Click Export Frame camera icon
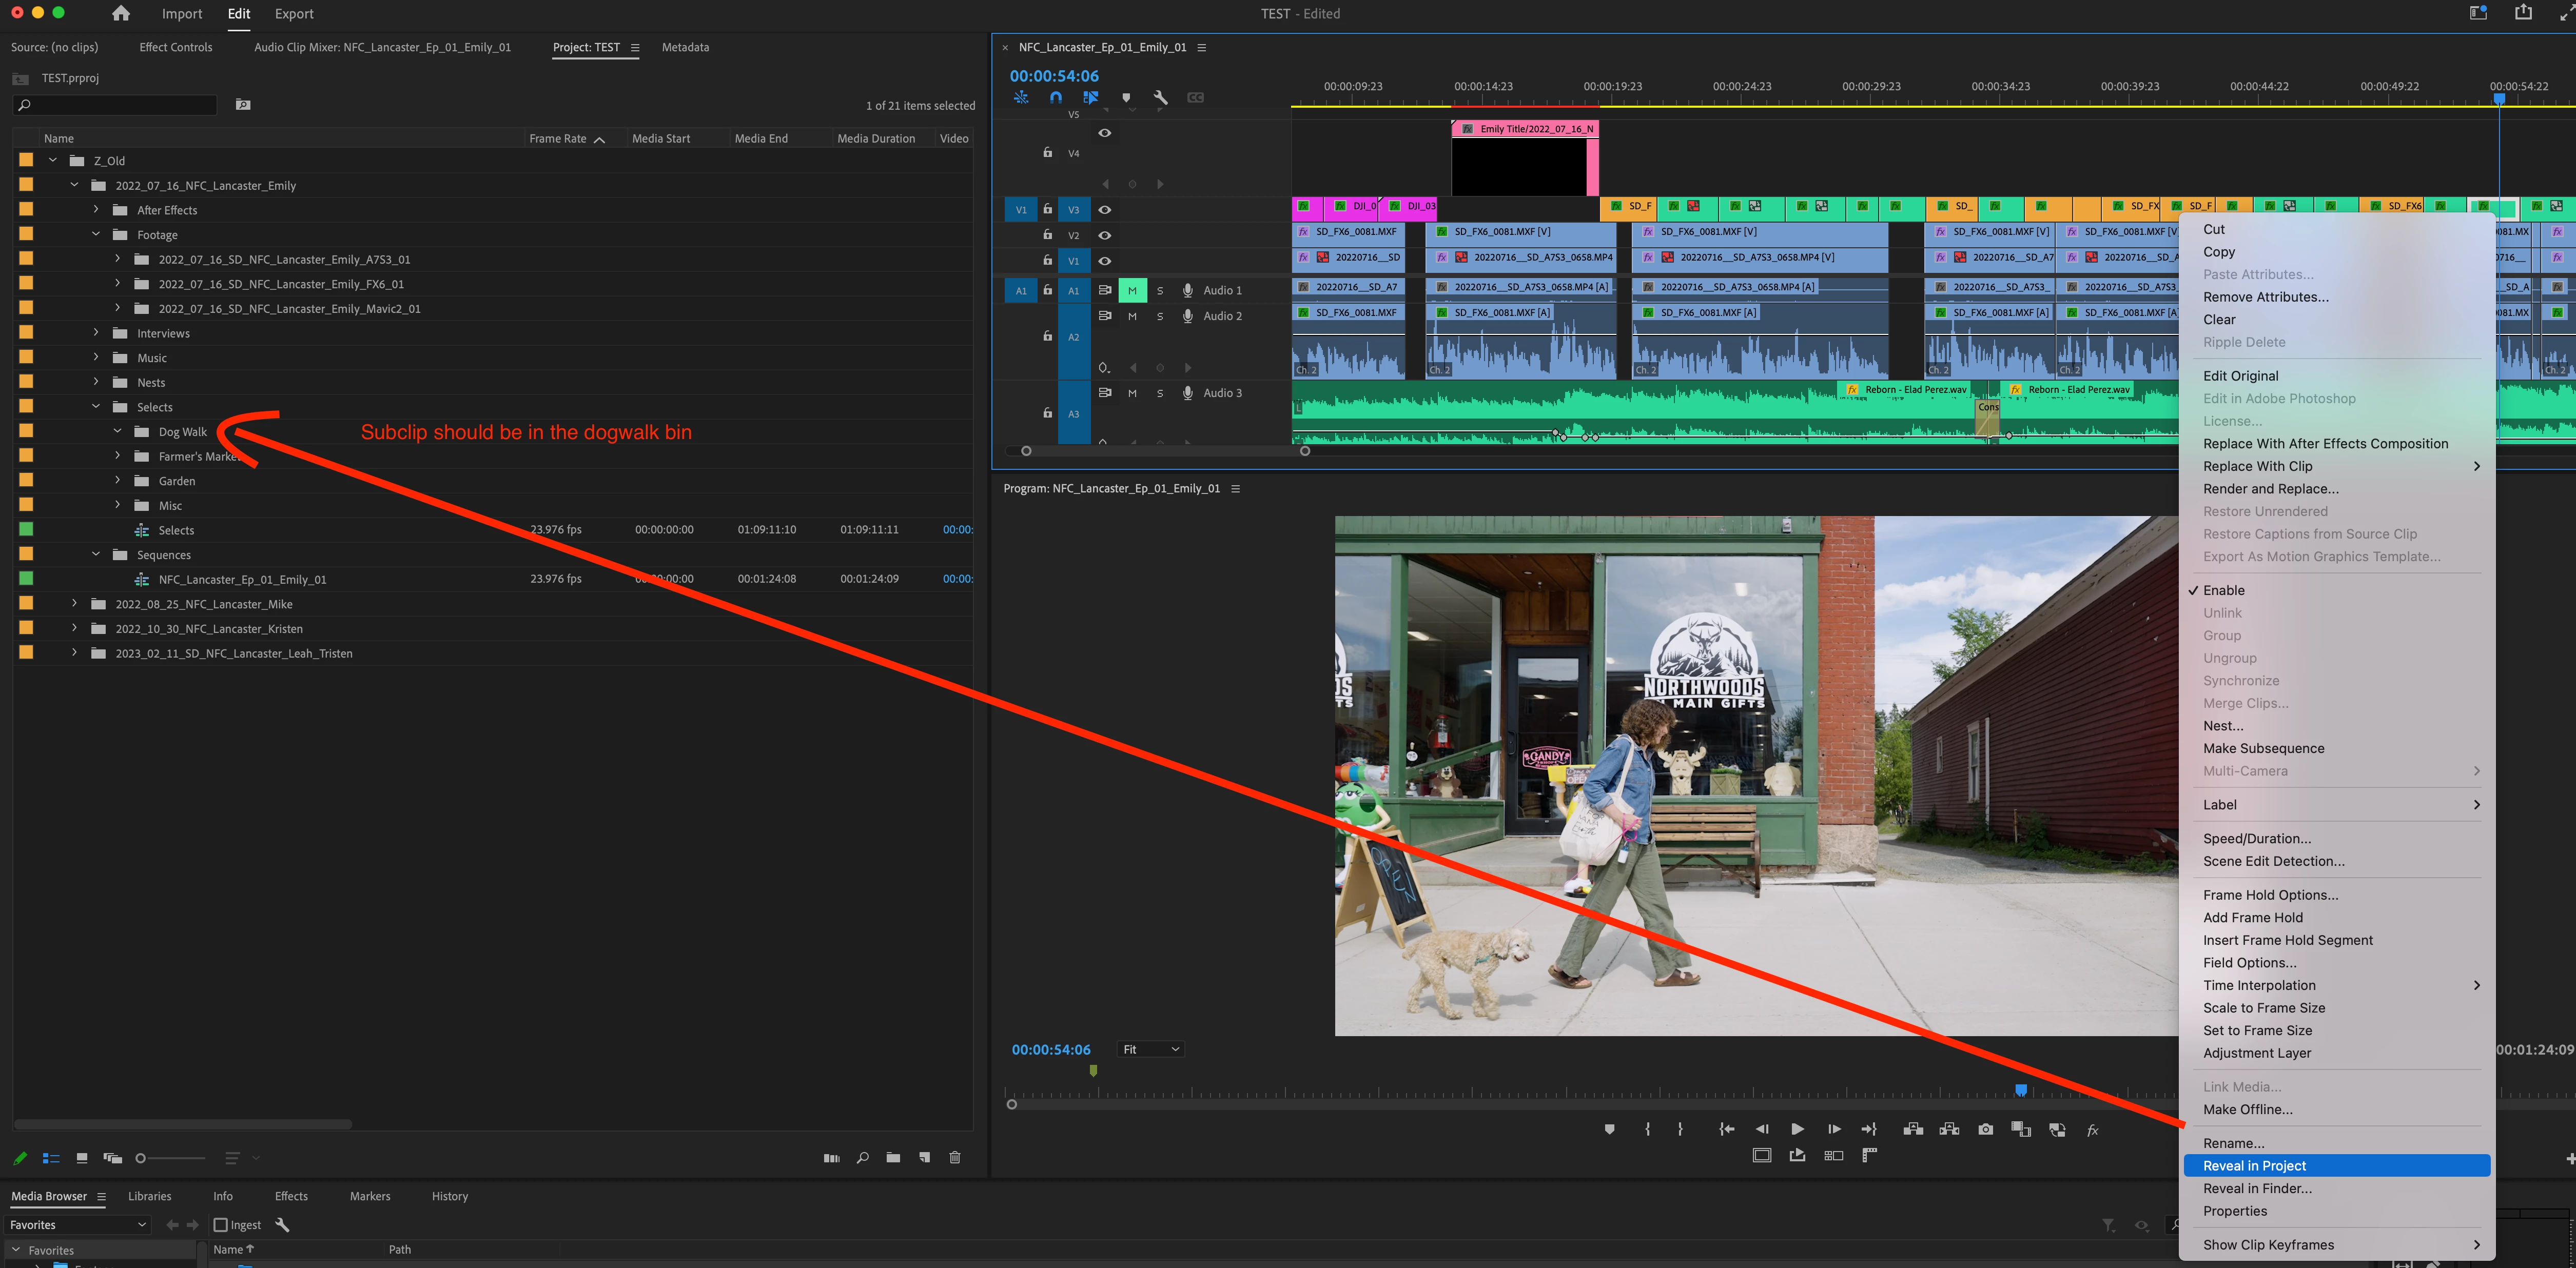The image size is (2576, 1268). tap(1985, 1129)
